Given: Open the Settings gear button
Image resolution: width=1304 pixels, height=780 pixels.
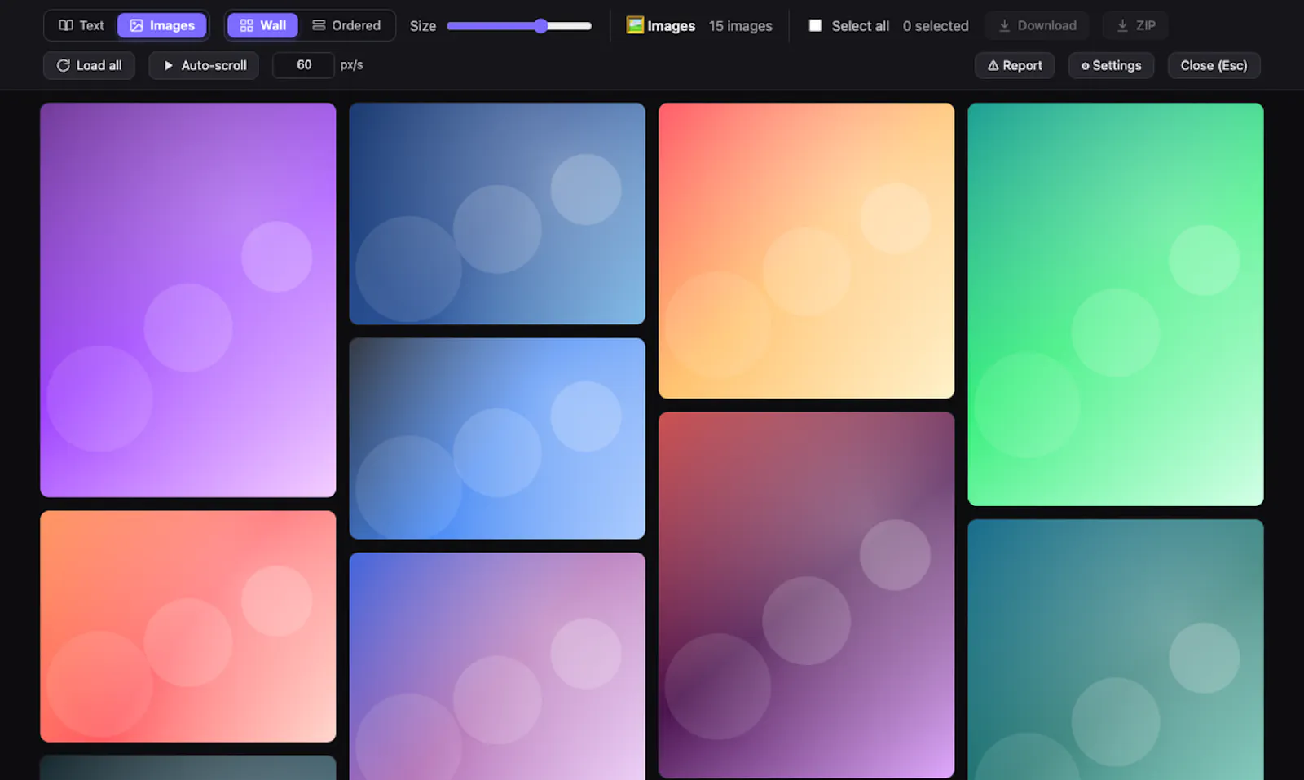Looking at the screenshot, I should [1111, 65].
